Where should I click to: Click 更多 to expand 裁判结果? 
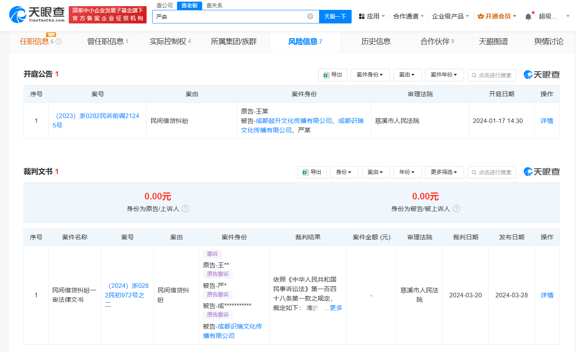point(336,308)
